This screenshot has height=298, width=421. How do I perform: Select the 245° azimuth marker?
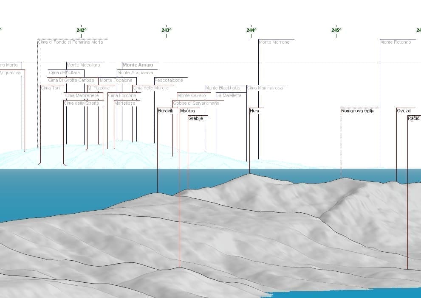(x=336, y=30)
